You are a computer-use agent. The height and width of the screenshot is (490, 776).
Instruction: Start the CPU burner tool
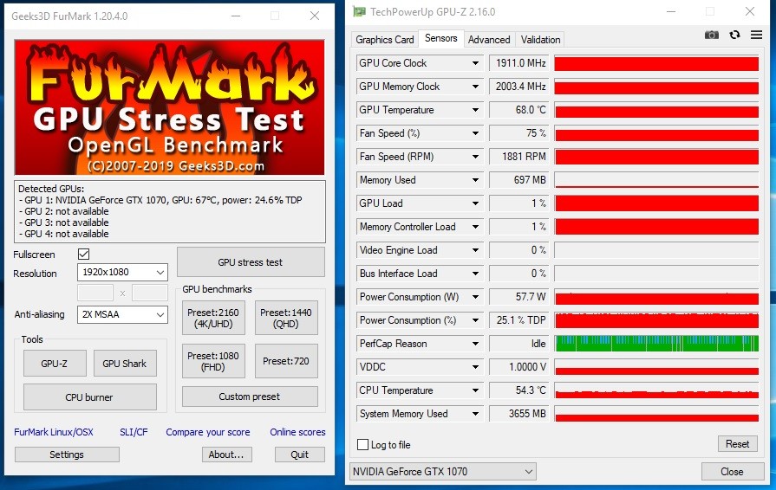click(89, 397)
